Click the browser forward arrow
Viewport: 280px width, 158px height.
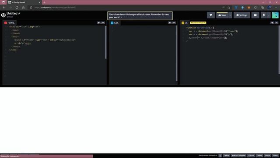coord(10,7)
